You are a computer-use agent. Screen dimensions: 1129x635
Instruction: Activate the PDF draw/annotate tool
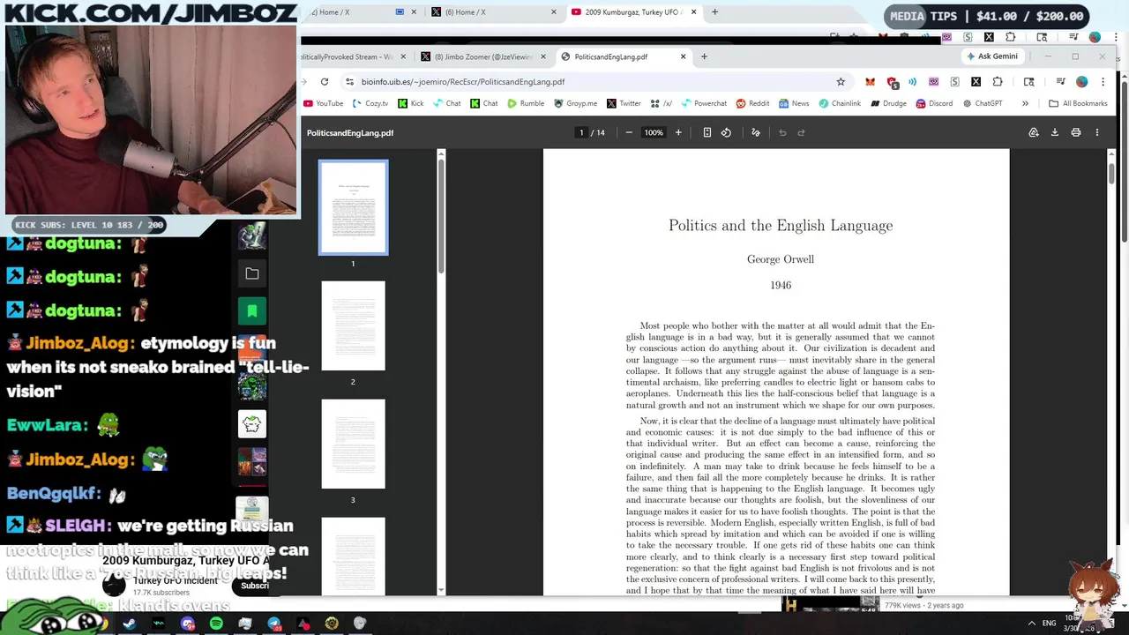[756, 132]
